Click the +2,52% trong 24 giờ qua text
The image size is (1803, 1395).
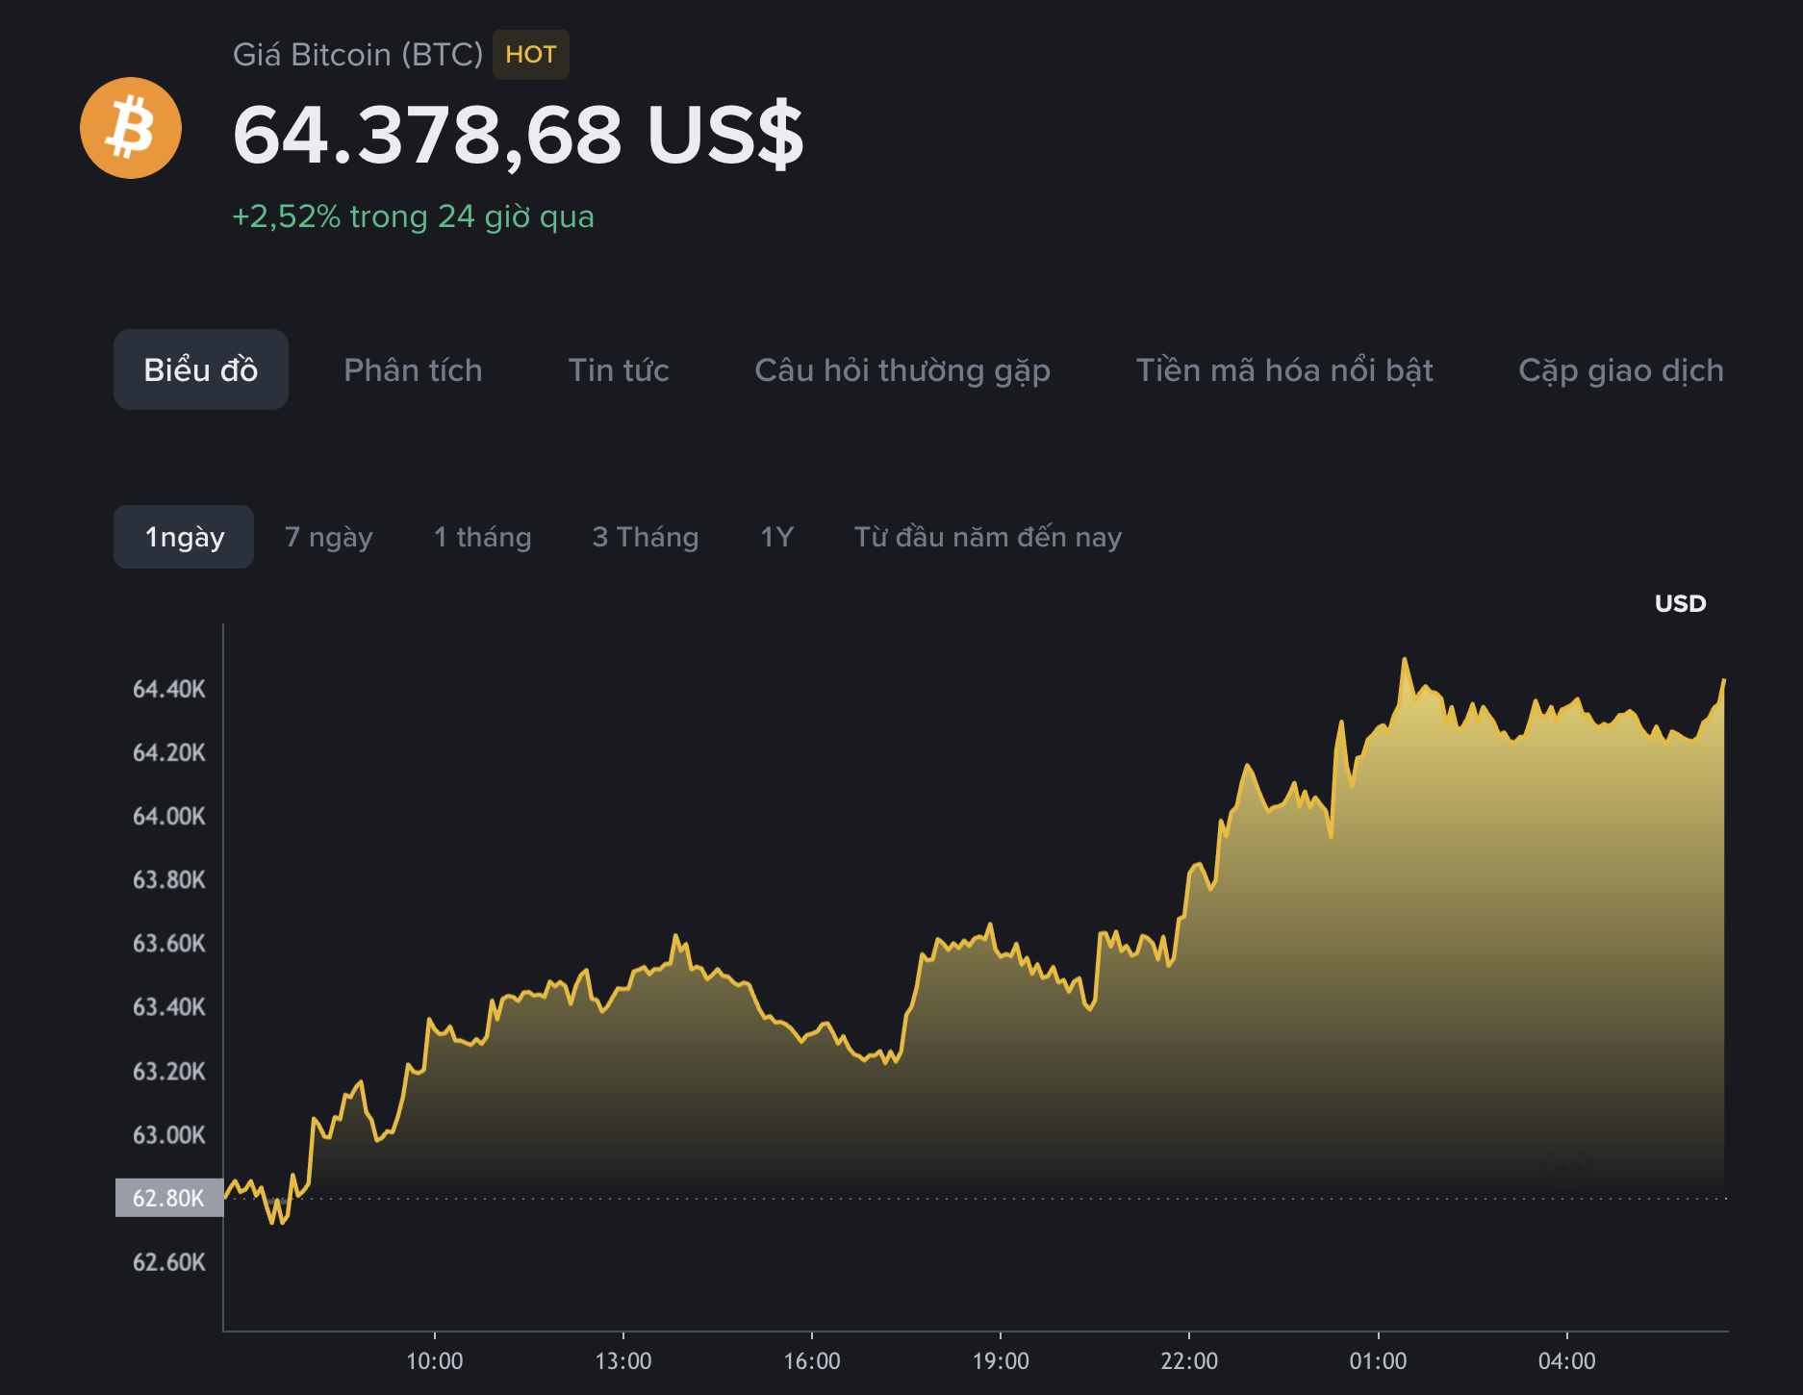pyautogui.click(x=414, y=216)
